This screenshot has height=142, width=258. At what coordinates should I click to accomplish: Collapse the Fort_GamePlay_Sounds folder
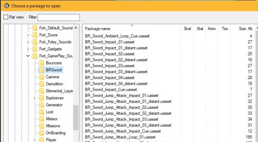28,56
